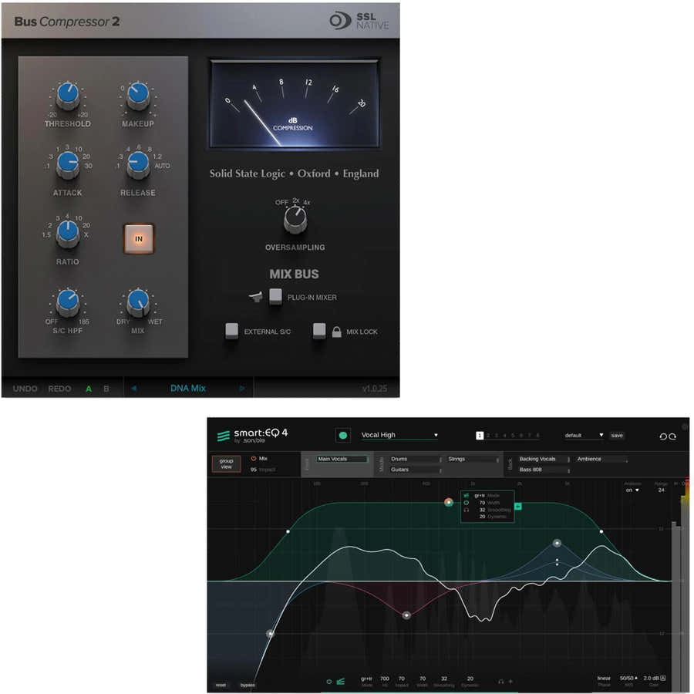This screenshot has width=694, height=694.
Task: Click the anvil icon beside Plug-in Mixer
Action: point(256,297)
